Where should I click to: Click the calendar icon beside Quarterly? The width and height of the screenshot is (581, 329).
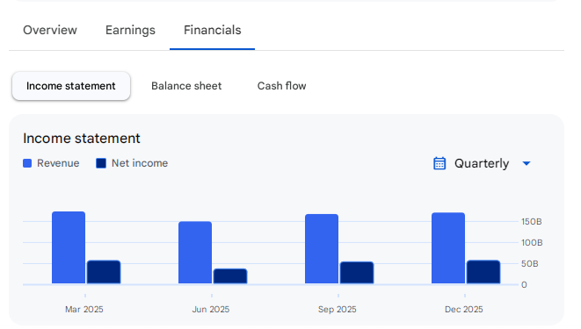(x=439, y=163)
